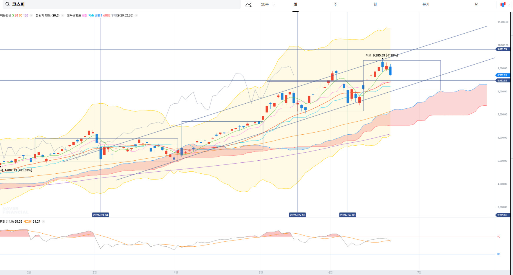Click the 2,289.51 axis price label
Viewport: 513px width, 275px height.
point(502,215)
